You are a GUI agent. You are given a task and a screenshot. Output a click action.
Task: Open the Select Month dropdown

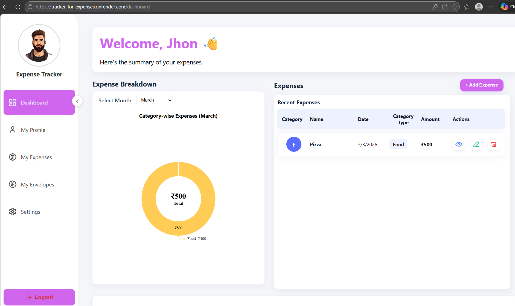[155, 100]
